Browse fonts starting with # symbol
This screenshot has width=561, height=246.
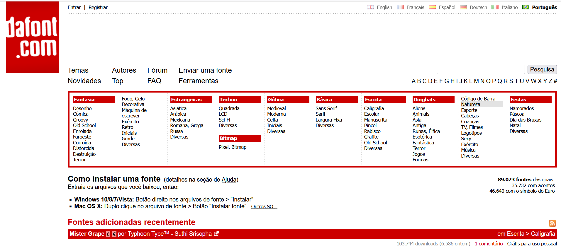[555, 81]
